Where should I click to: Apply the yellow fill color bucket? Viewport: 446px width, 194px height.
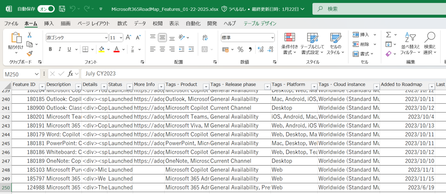tap(101, 49)
